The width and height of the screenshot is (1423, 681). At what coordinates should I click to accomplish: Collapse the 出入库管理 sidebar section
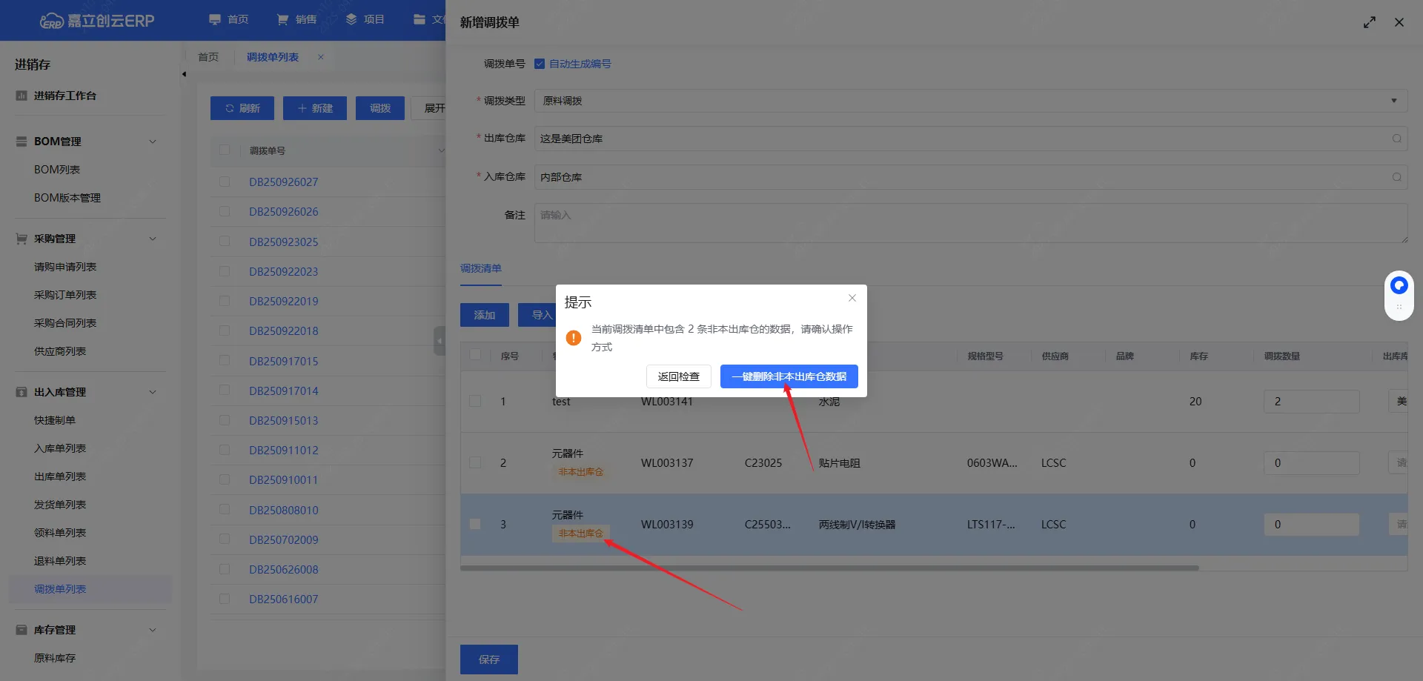(153, 392)
